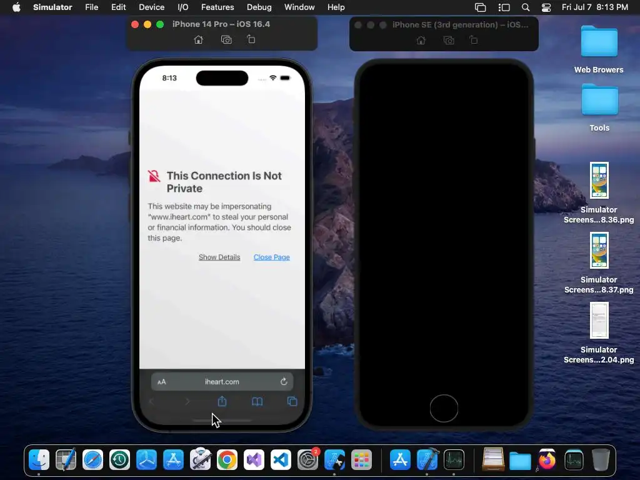Open the Features menu
The height and width of the screenshot is (480, 640).
[217, 7]
